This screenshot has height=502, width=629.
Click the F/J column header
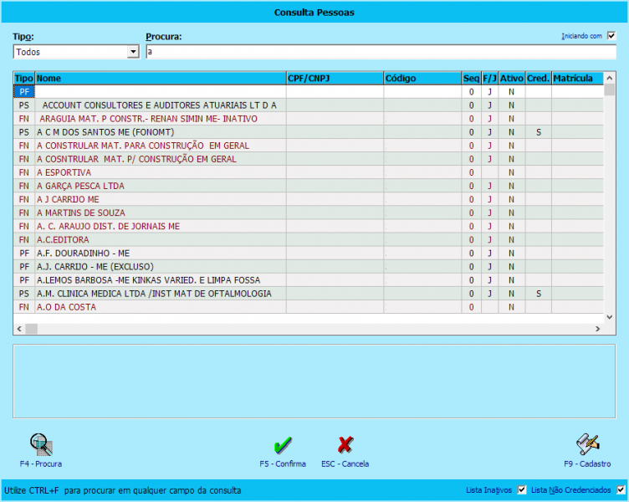490,79
